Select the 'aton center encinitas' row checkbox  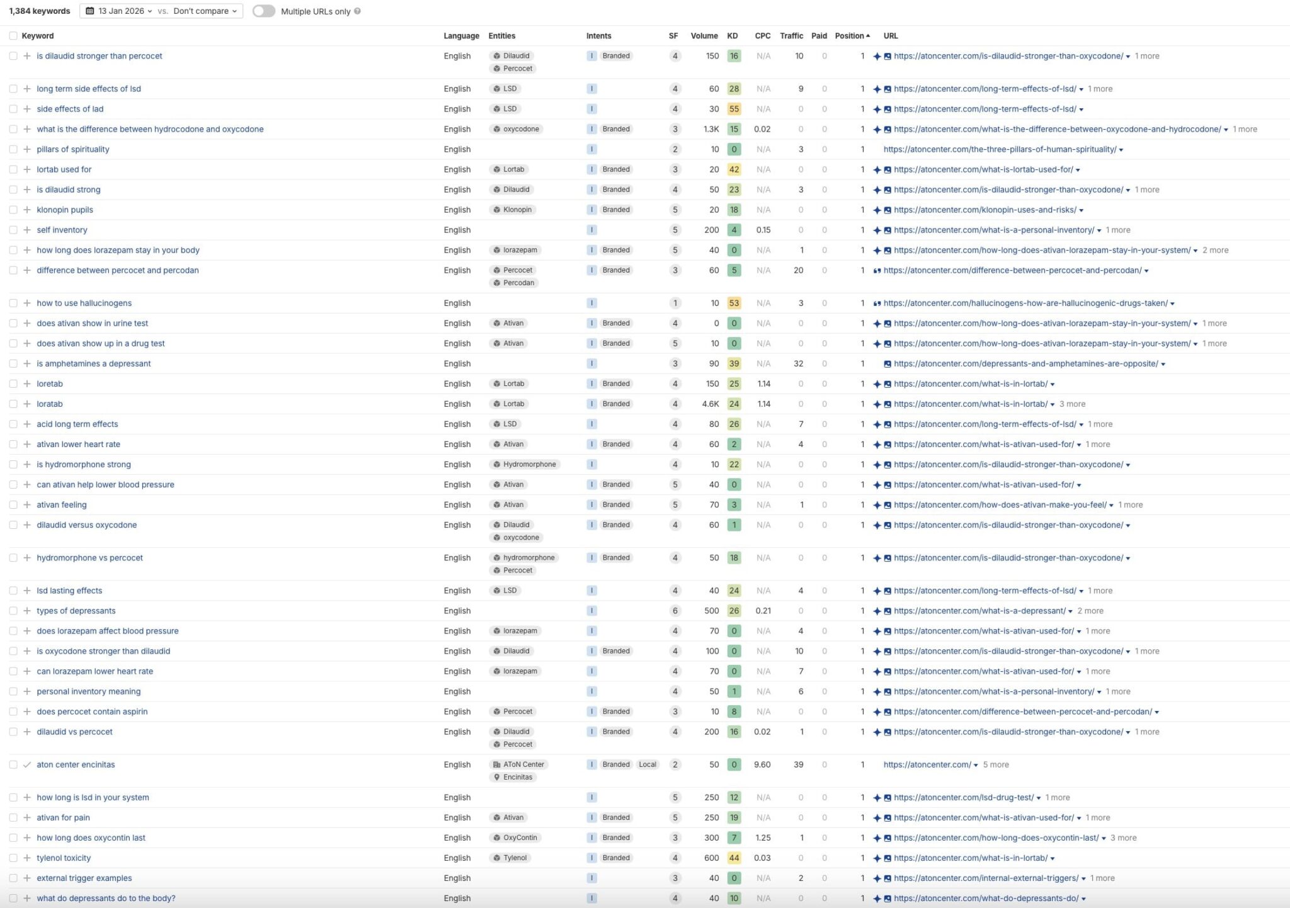click(13, 764)
